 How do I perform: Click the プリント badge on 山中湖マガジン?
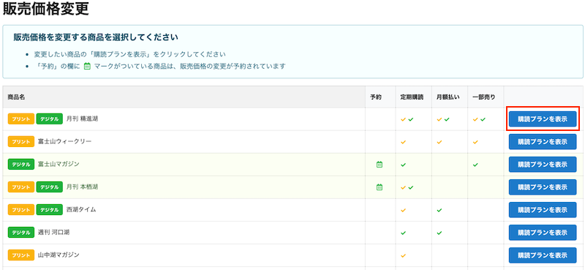(x=21, y=255)
